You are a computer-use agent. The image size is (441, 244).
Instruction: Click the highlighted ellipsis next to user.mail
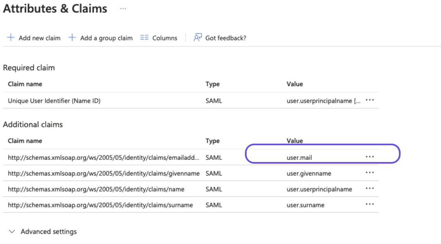pyautogui.click(x=370, y=157)
